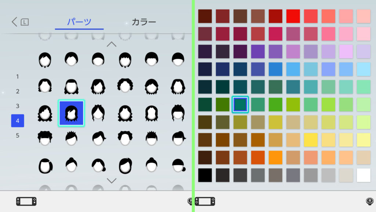Open the カラー tab
The image size is (376, 212).
pos(144,22)
